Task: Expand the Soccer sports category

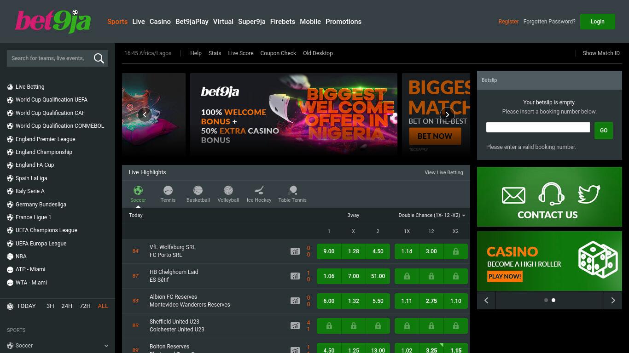Action: [x=58, y=346]
